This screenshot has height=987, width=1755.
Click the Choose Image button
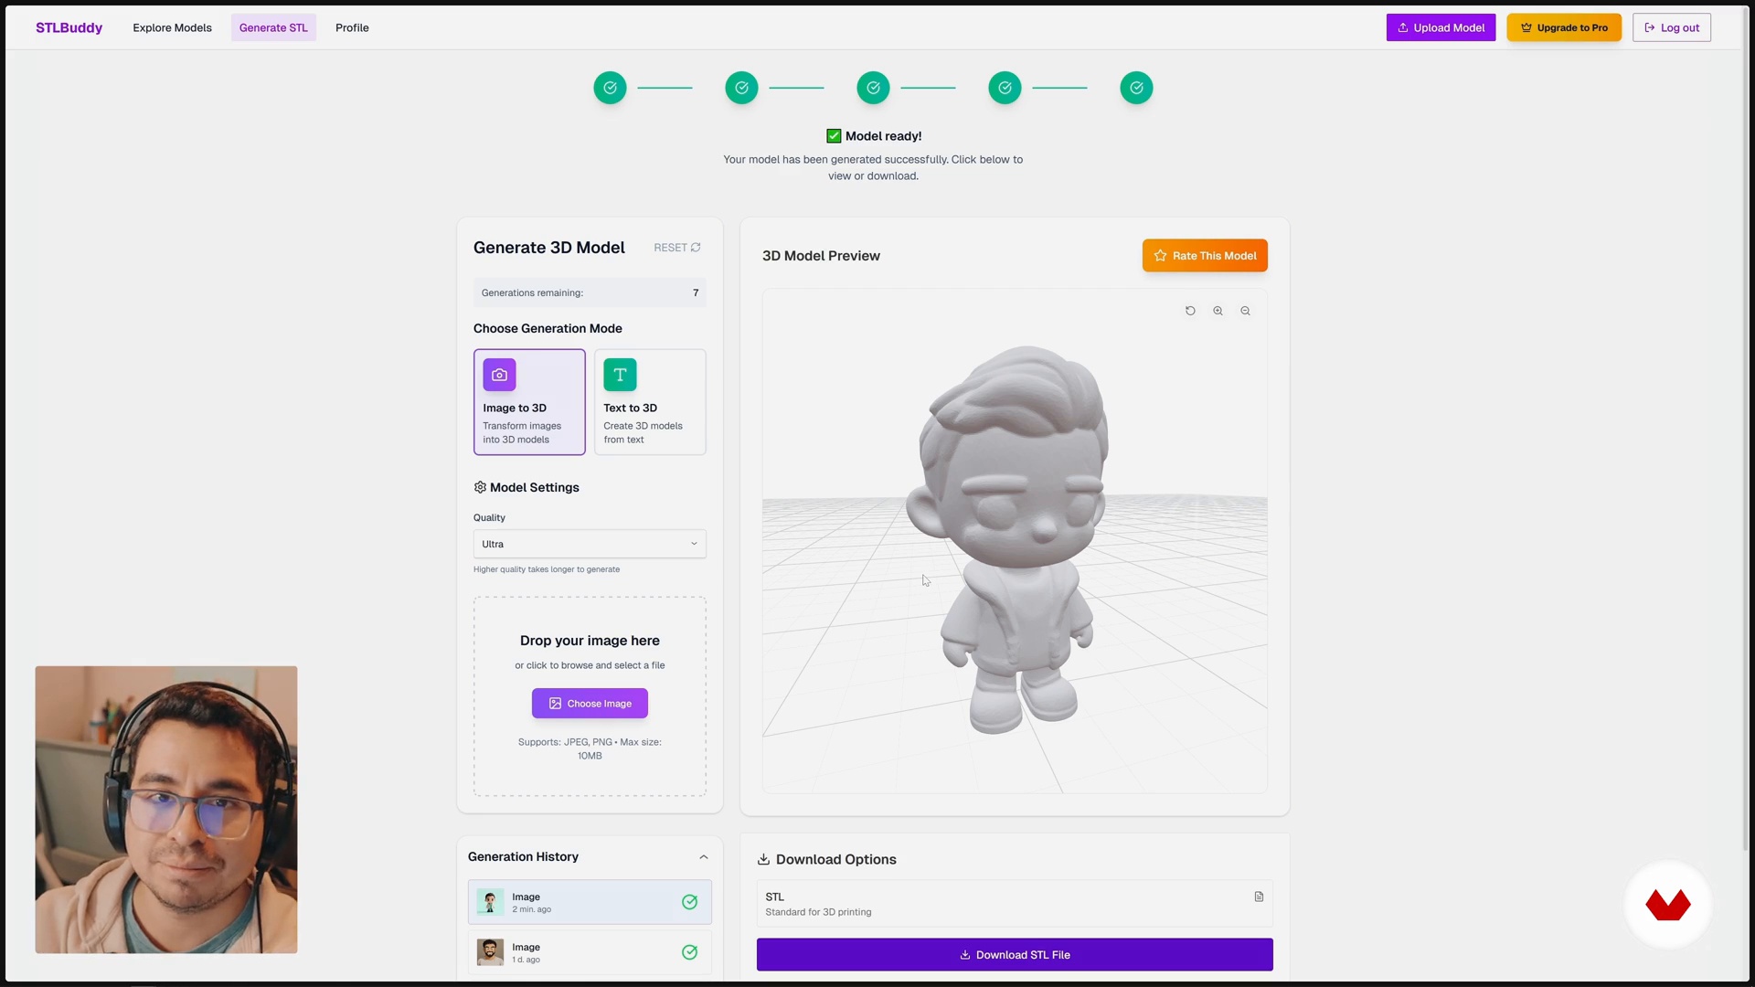click(x=590, y=704)
